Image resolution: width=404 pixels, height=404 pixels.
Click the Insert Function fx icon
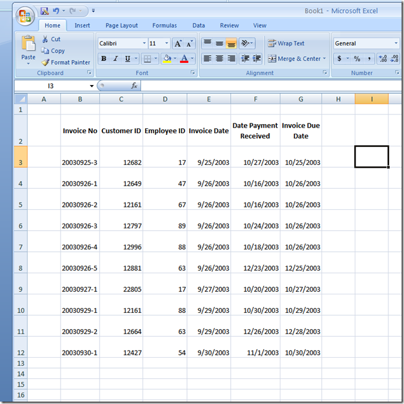[x=134, y=86]
